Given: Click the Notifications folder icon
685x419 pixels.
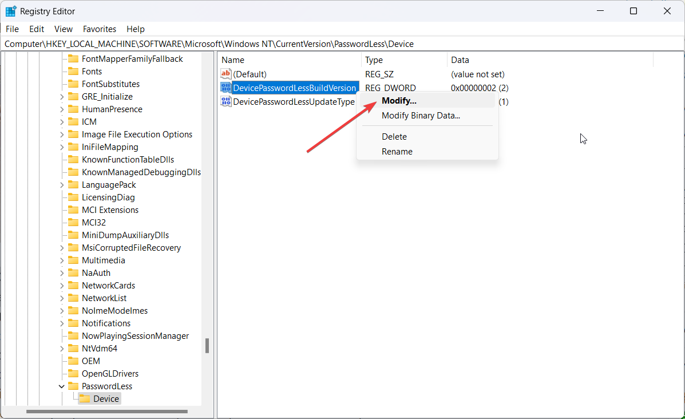Looking at the screenshot, I should coord(73,323).
